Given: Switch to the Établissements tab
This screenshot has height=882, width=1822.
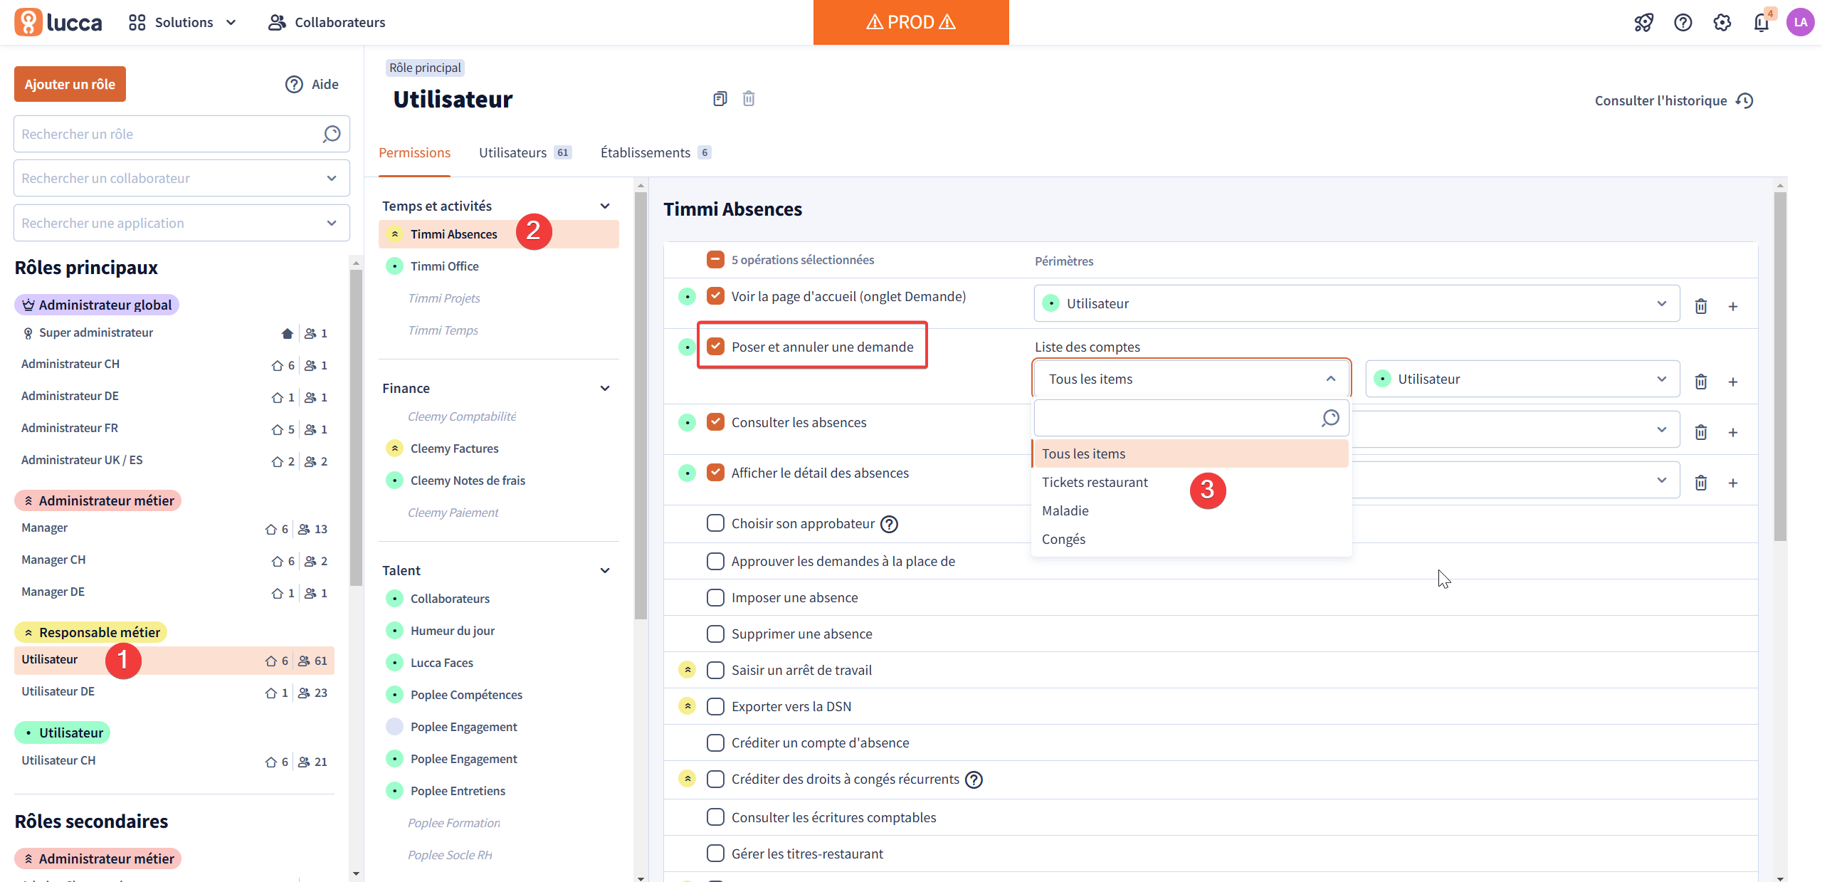Looking at the screenshot, I should (x=655, y=152).
